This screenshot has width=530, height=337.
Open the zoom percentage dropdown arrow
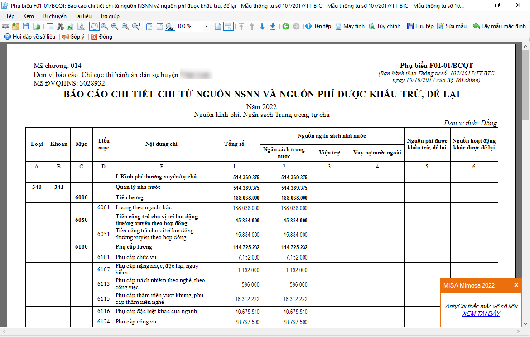pyautogui.click(x=207, y=26)
